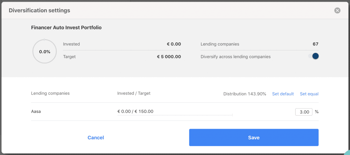Click the Aasa invested/target progress bar

(175, 115)
